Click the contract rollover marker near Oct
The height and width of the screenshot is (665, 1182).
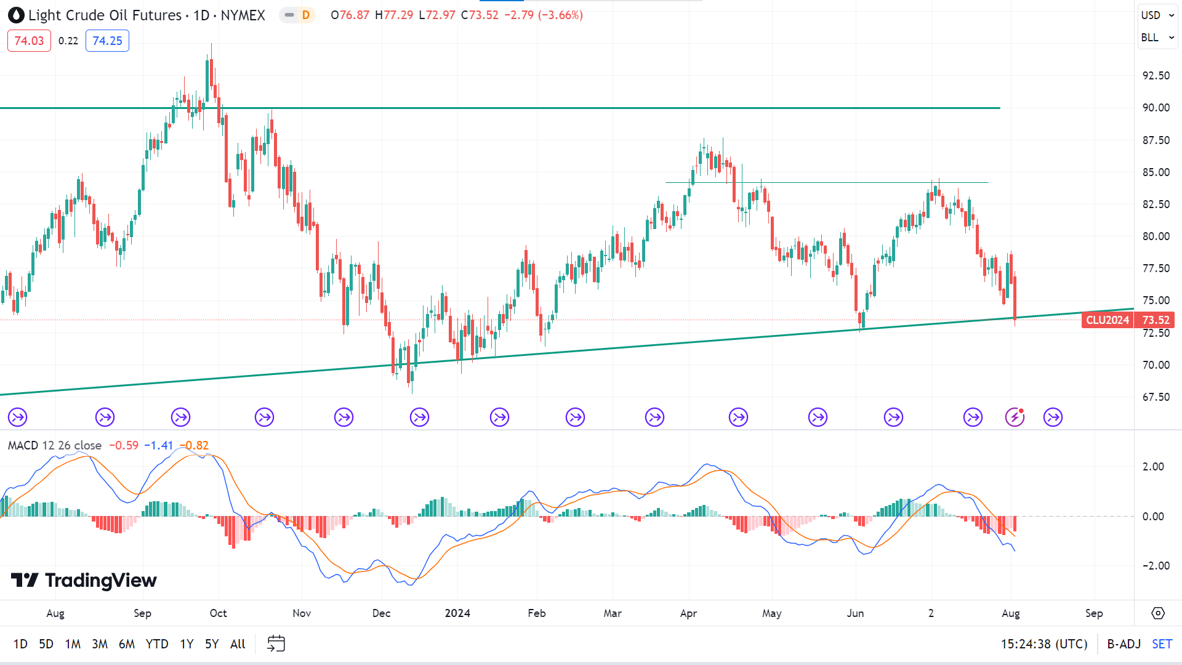pos(181,417)
